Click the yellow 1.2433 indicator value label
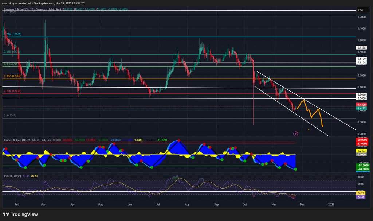Image resolution: width=373 pixels, height=221 pixels. (361, 151)
